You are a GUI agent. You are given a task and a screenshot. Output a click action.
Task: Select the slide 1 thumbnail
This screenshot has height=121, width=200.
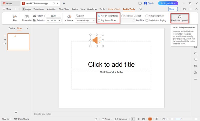tap(18, 42)
